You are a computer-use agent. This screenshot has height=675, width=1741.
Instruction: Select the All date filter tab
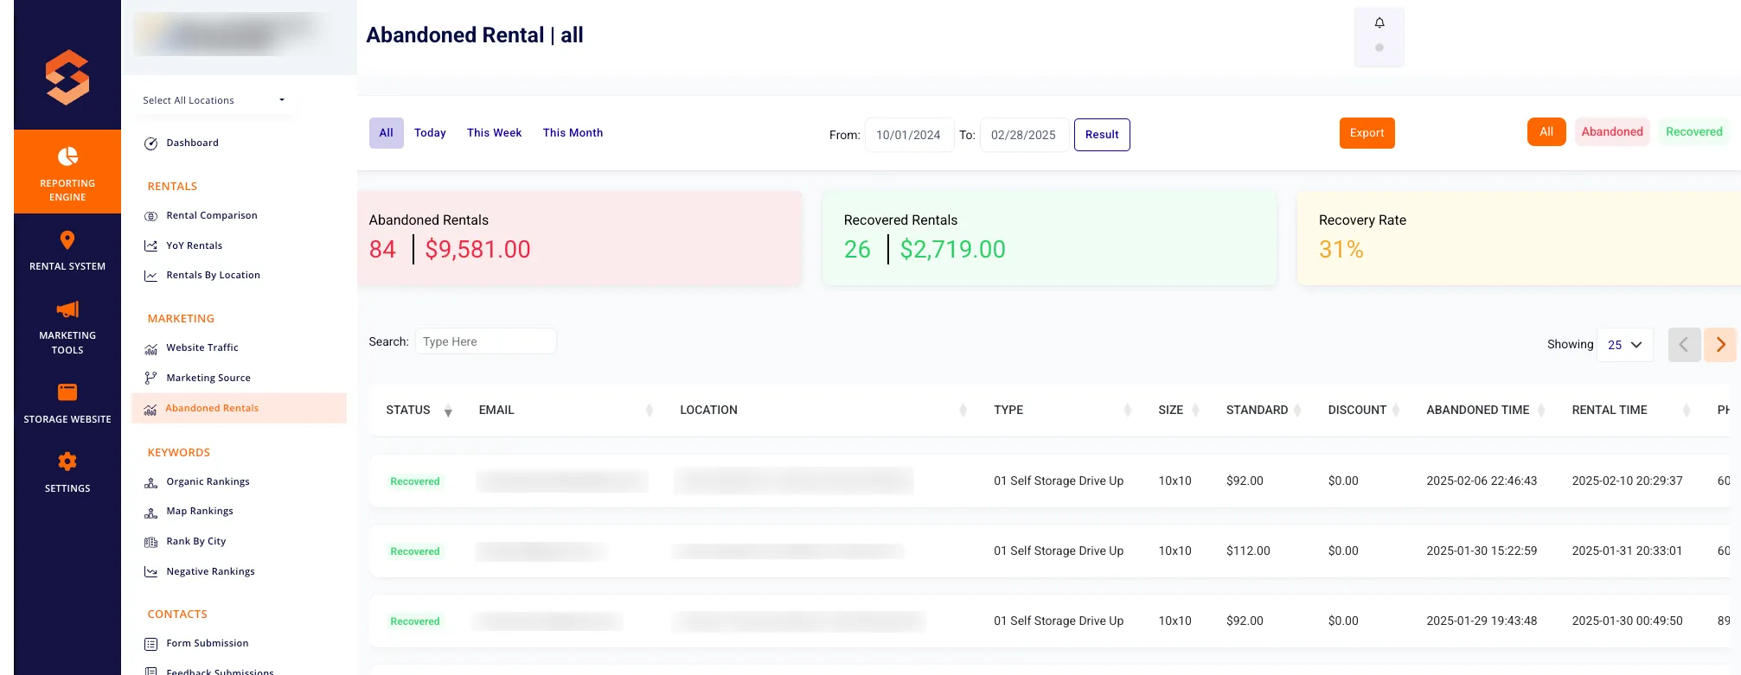tap(386, 133)
